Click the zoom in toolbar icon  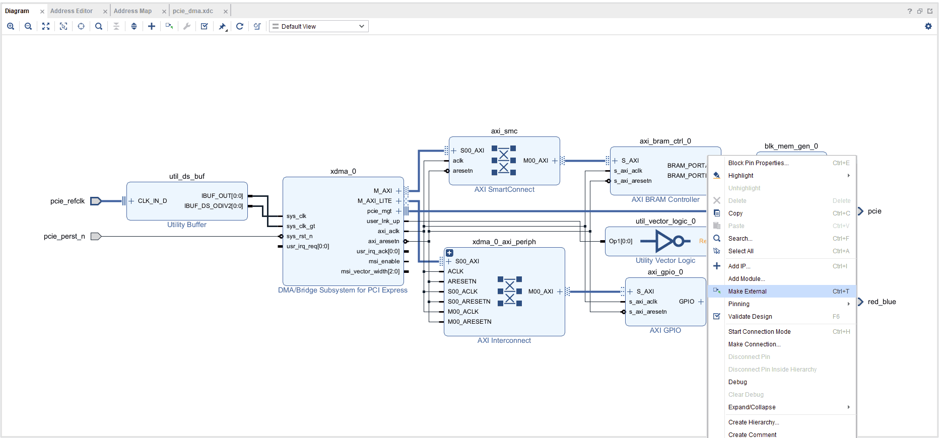(11, 26)
